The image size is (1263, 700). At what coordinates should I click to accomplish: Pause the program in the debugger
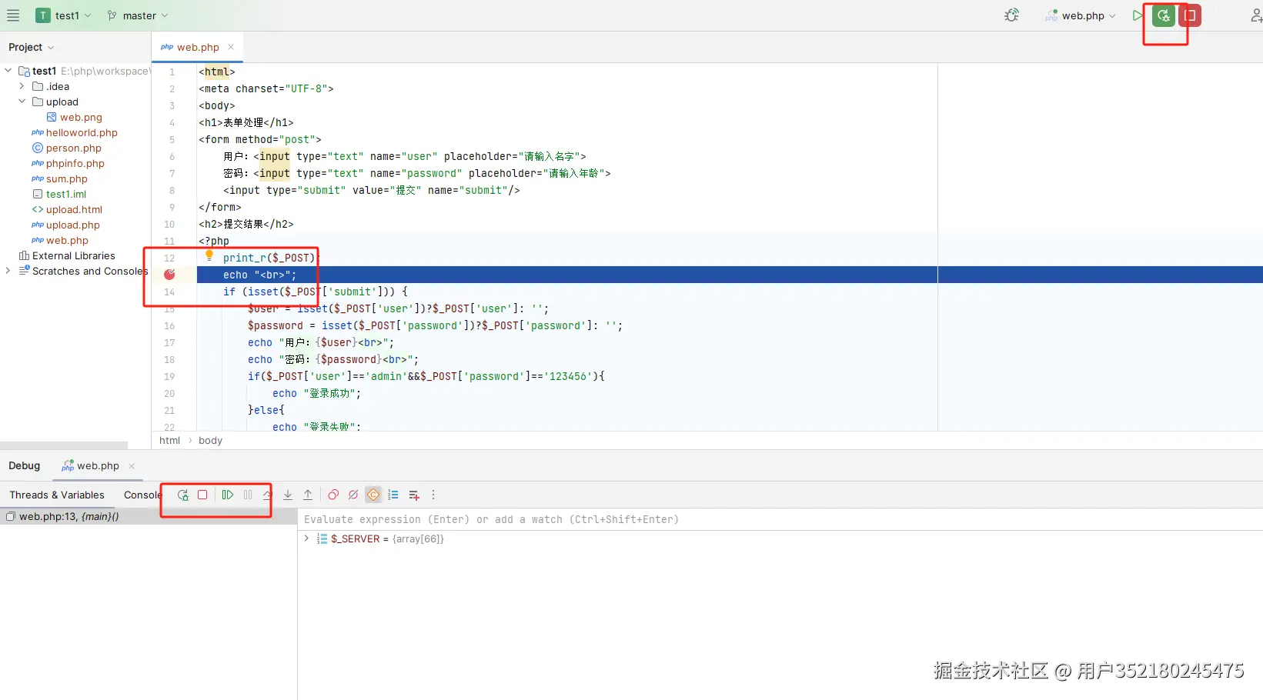click(248, 495)
